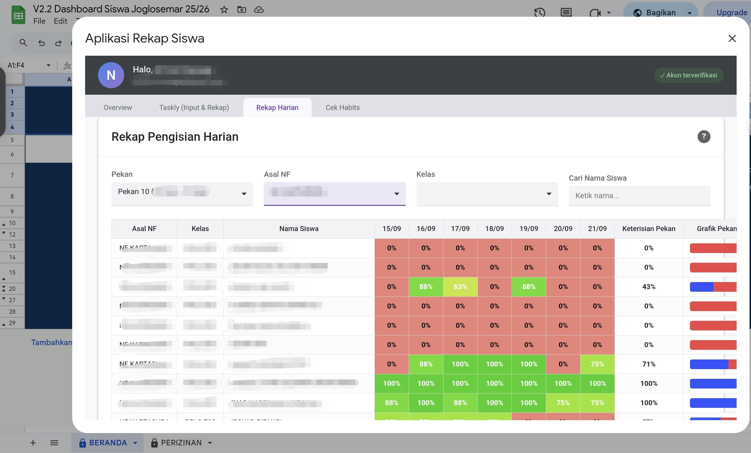Open the Pekan dropdown

tap(182, 194)
